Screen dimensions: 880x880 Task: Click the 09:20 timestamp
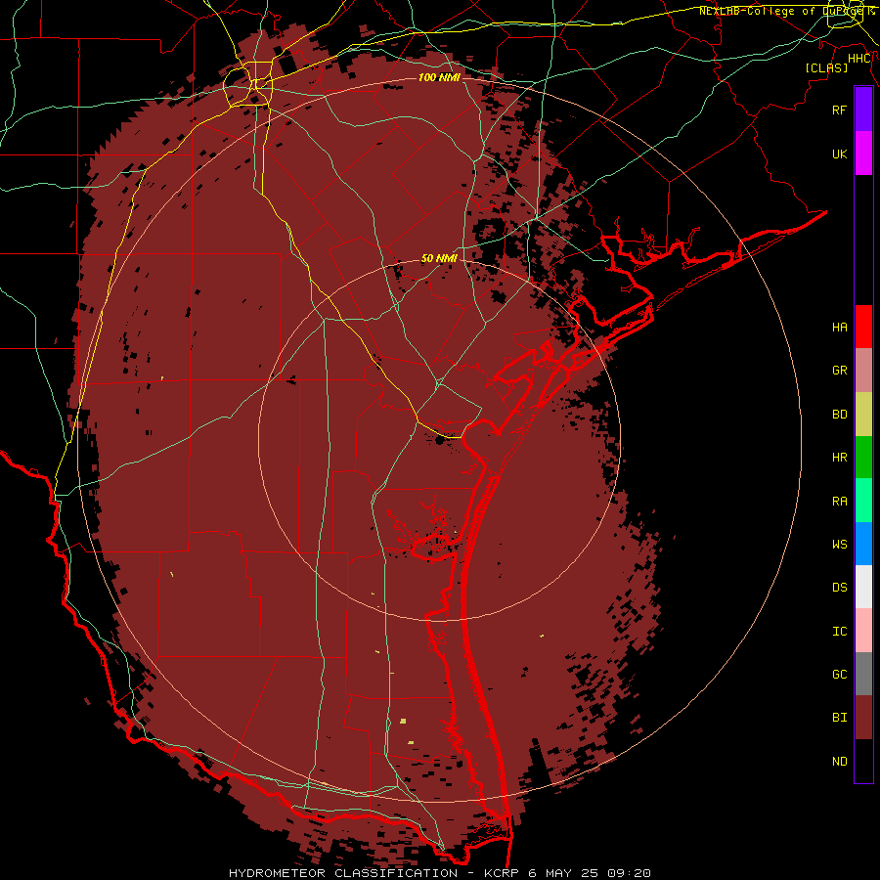(627, 873)
